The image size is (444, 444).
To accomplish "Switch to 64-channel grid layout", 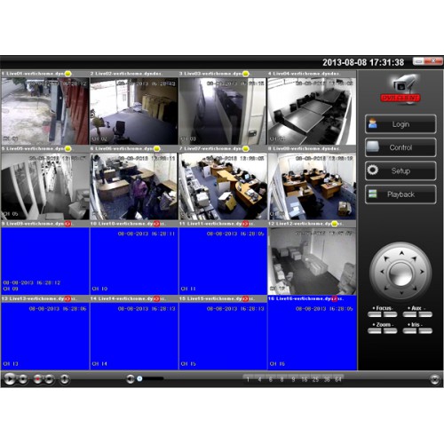I will 338,379.
